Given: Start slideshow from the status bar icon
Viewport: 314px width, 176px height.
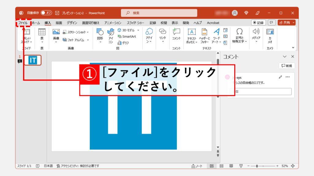Looking at the screenshot, I should [241, 166].
